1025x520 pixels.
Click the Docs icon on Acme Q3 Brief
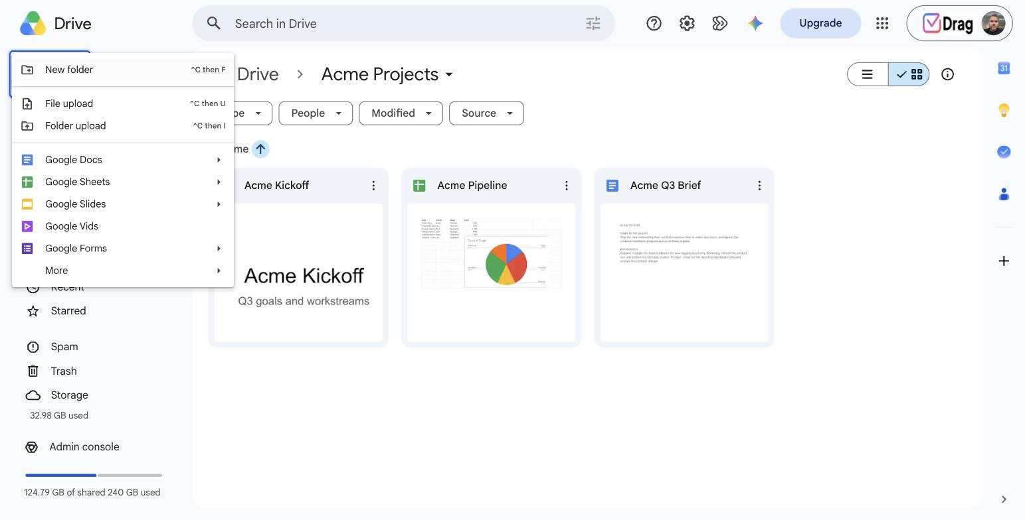[612, 186]
